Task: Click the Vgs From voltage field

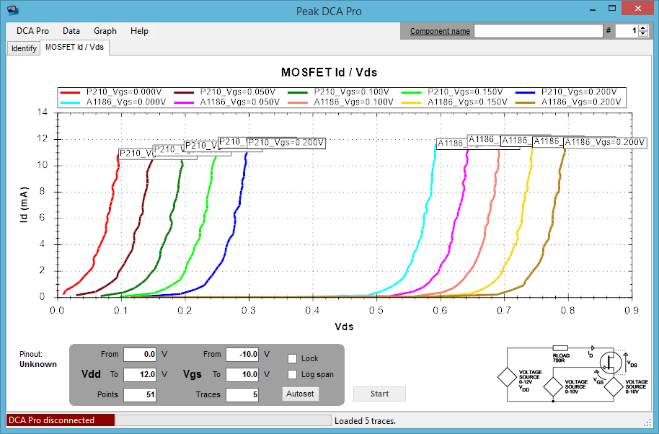Action: coord(242,354)
